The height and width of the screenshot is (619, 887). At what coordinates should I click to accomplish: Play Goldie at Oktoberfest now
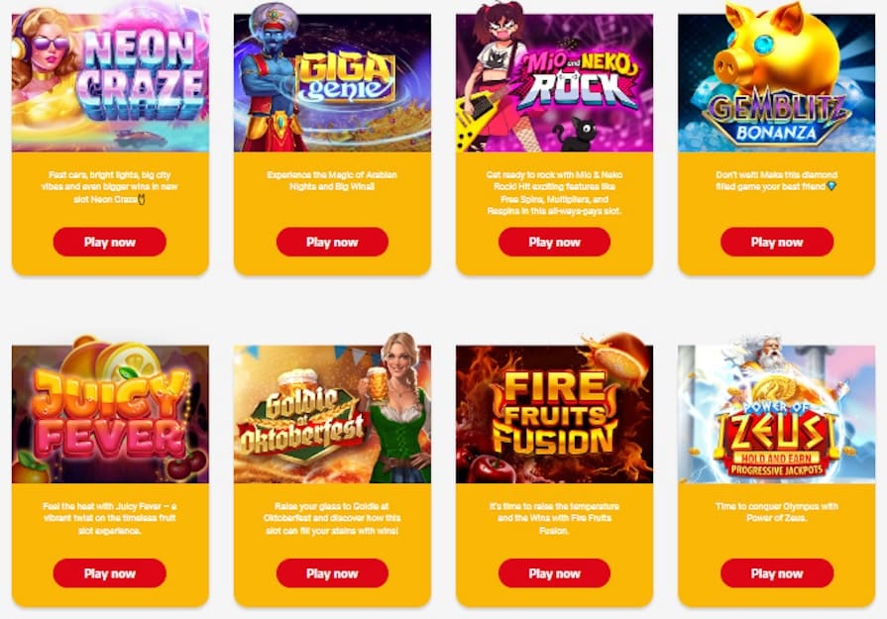332,573
